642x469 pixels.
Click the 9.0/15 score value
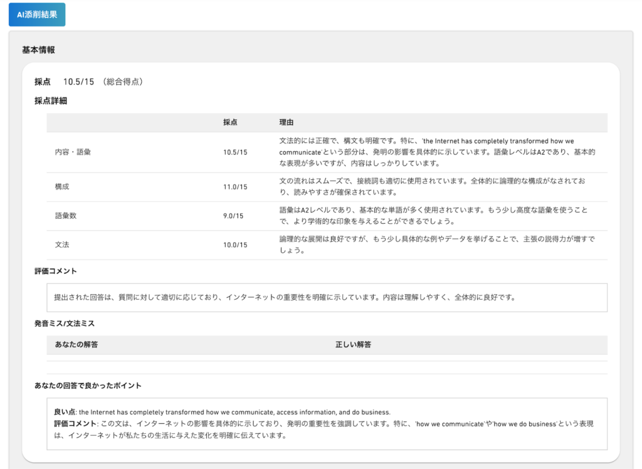233,216
